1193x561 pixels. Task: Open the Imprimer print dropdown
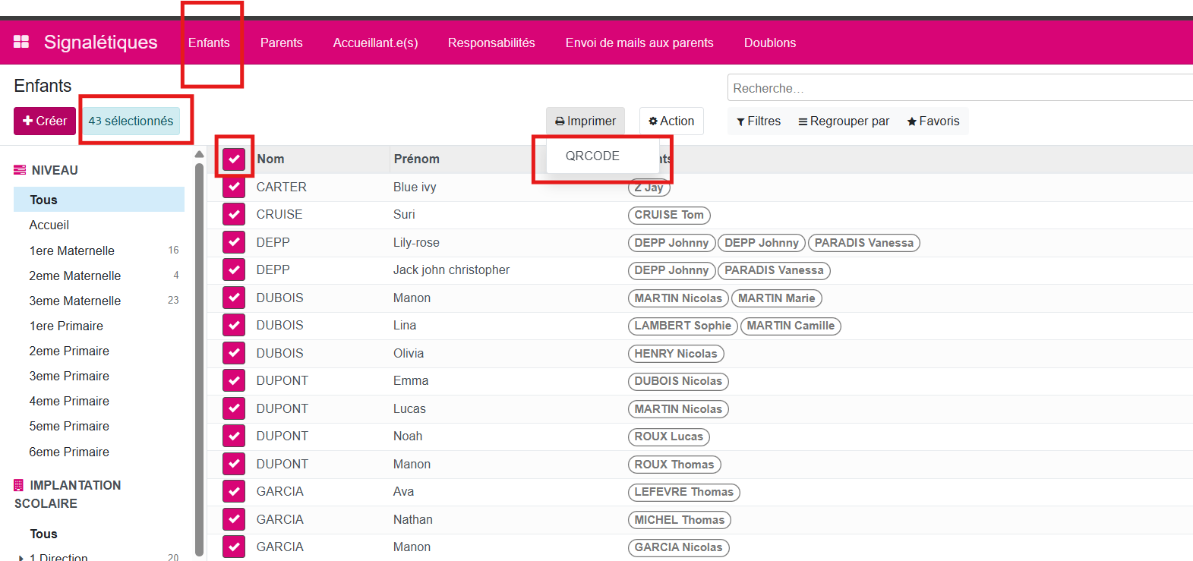pyautogui.click(x=585, y=121)
